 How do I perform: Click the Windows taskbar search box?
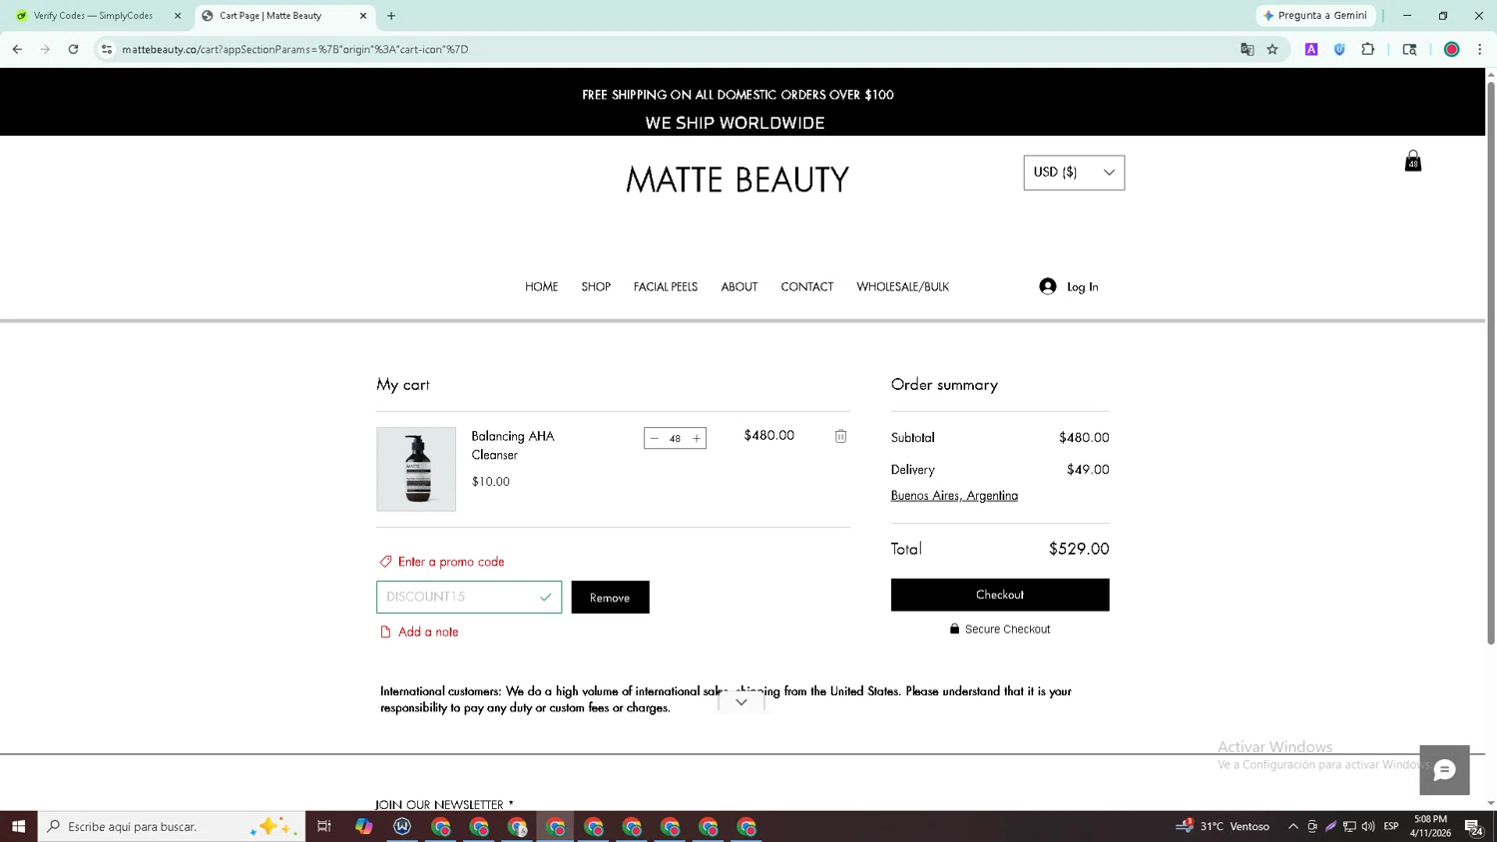[x=172, y=826]
